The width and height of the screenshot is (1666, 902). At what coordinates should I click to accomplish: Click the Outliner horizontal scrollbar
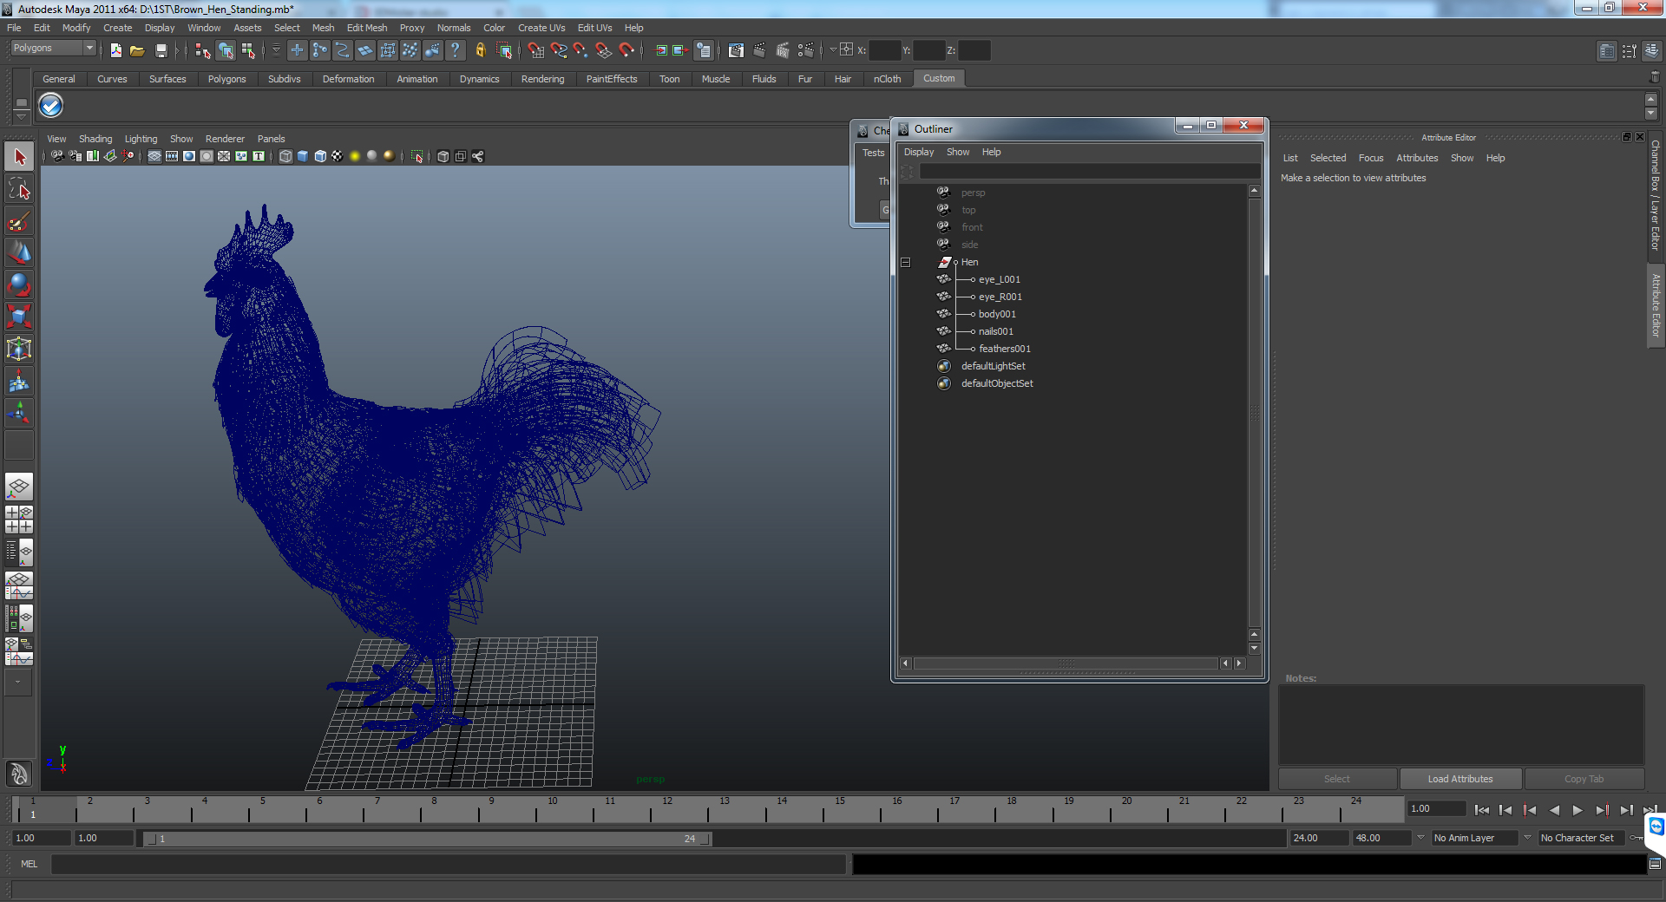(x=1066, y=663)
